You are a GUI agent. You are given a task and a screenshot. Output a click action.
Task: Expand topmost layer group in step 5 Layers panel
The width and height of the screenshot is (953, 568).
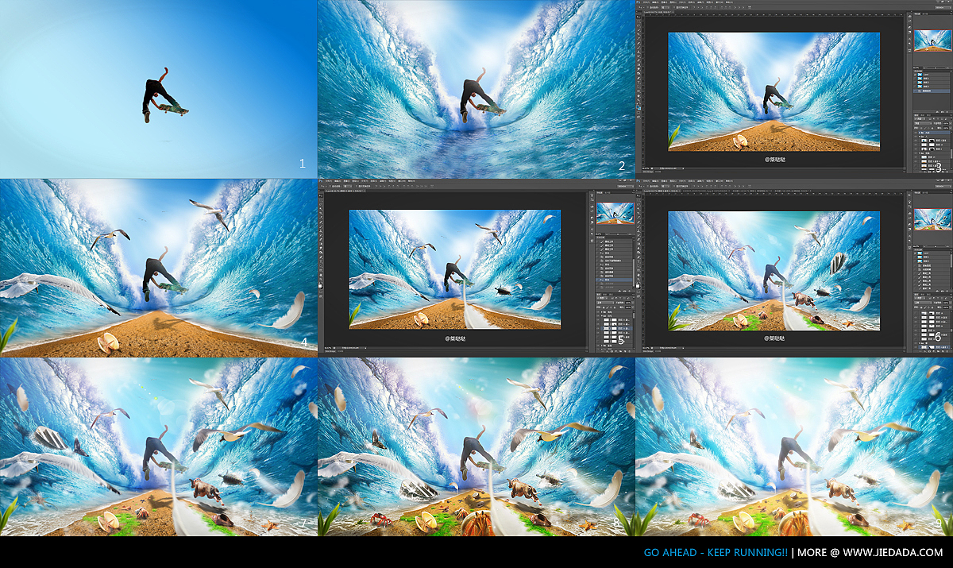[x=602, y=312]
